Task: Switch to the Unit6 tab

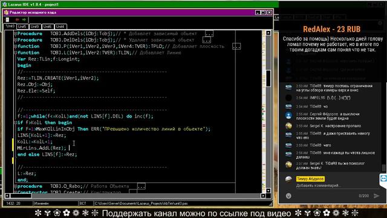Action: (48, 27)
